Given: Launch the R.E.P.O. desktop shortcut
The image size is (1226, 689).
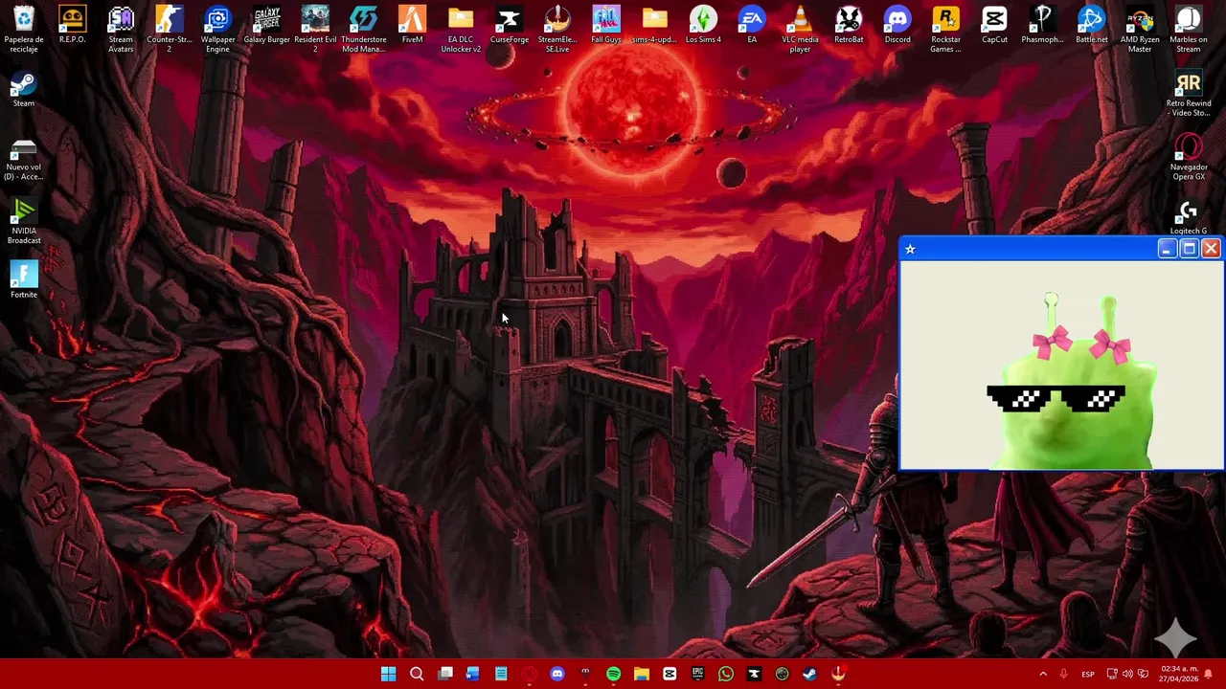Looking at the screenshot, I should [x=72, y=24].
